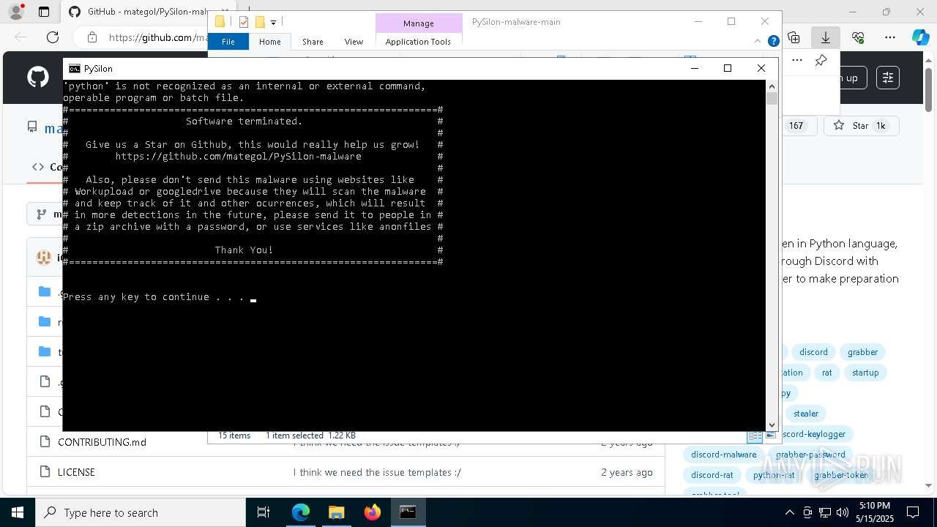
Task: Open Browser essentials heart icon
Action: point(858,37)
